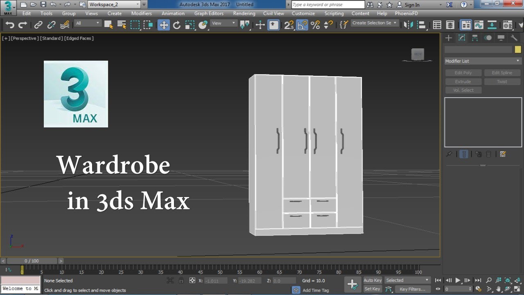Toggle the 2.5D Snaps button

click(289, 25)
